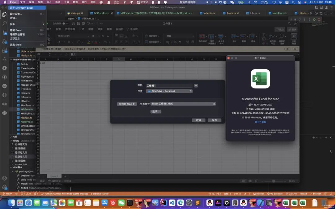Click fill color swatch in Excel ribbon
335x209 pixels.
pyautogui.click(x=89, y=42)
